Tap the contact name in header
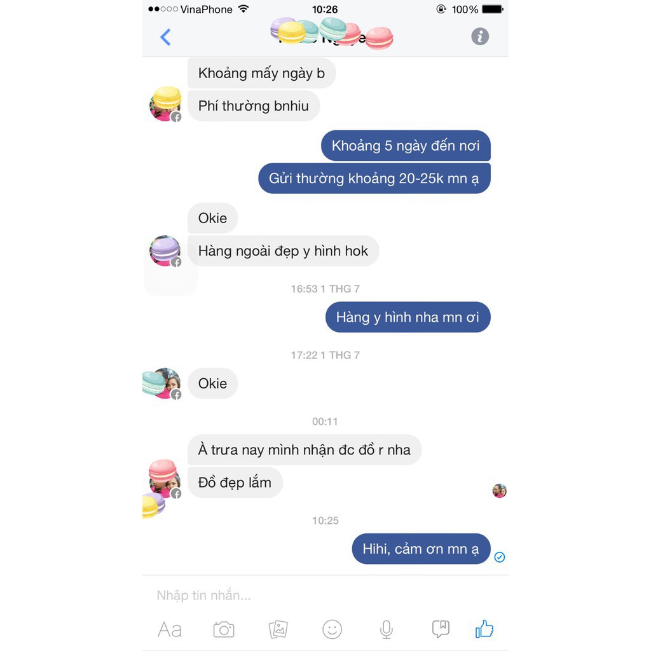 [x=324, y=38]
